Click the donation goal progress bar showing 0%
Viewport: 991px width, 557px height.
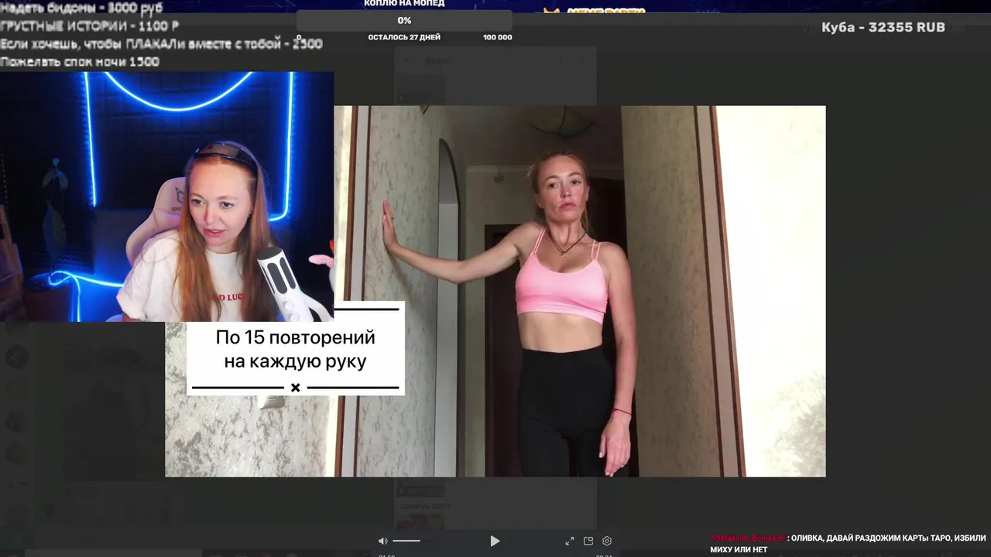click(404, 21)
